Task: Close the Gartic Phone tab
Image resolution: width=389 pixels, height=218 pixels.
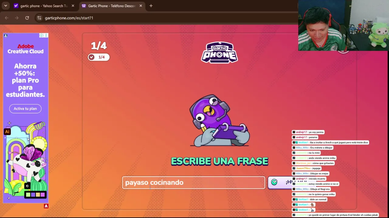Action: [x=141, y=6]
